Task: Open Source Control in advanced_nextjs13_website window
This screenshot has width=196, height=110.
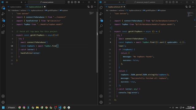Action: 101,20
